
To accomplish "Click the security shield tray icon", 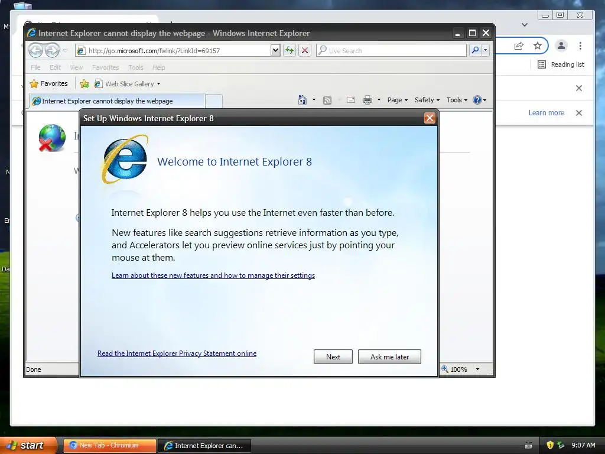I will coord(550,445).
